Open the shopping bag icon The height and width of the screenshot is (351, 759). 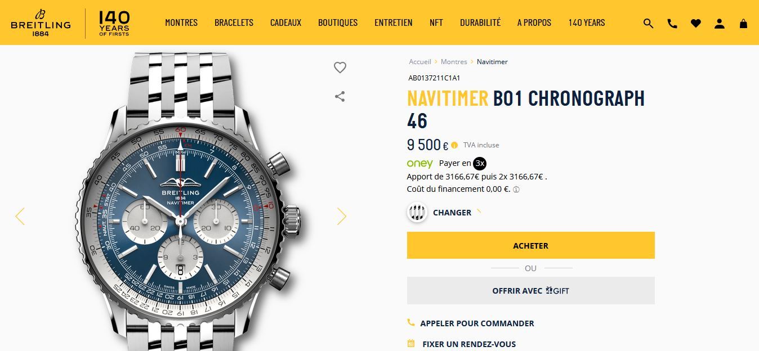tap(743, 23)
